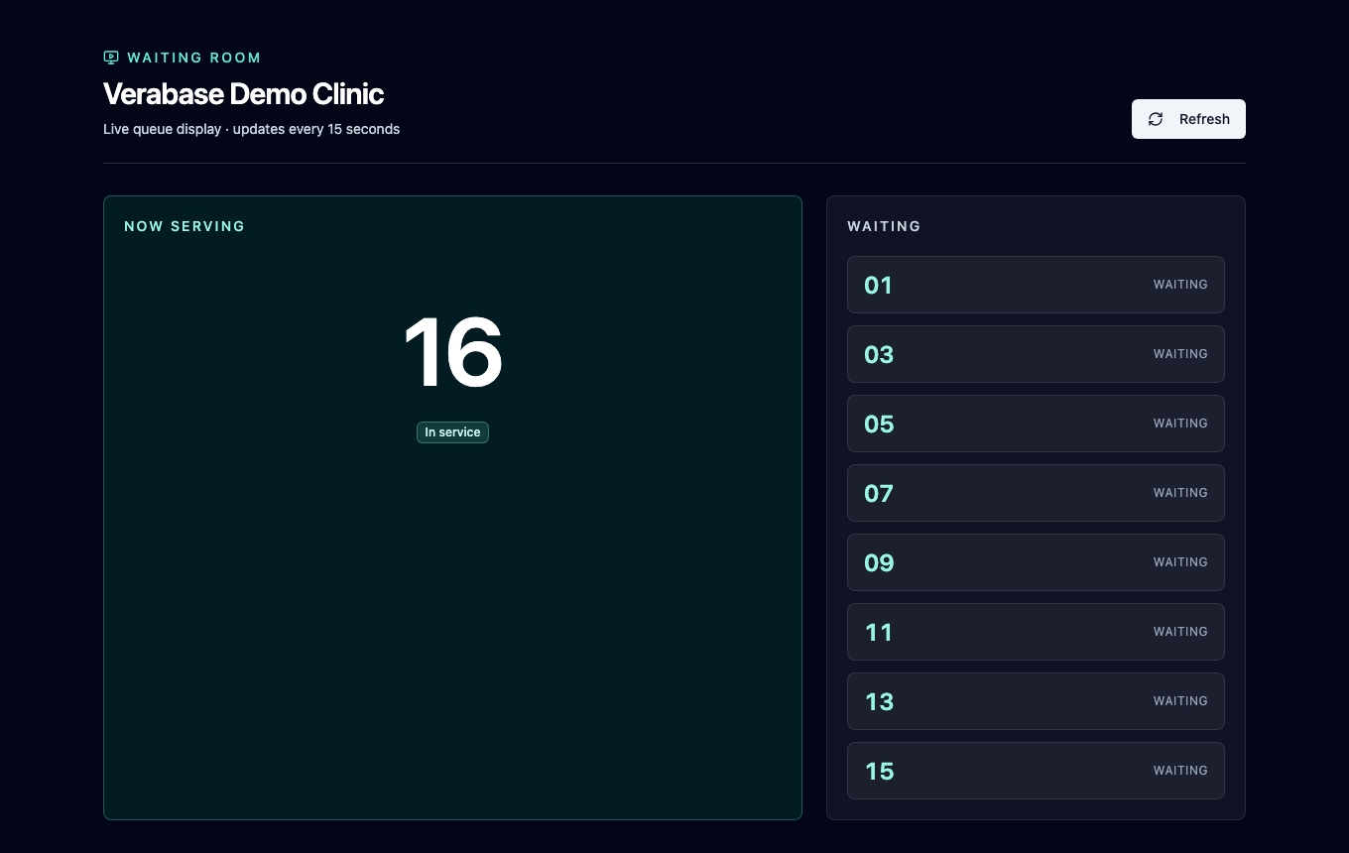Click the live queue display subtitle text
Screen dimensions: 1349x853
[x=252, y=129]
